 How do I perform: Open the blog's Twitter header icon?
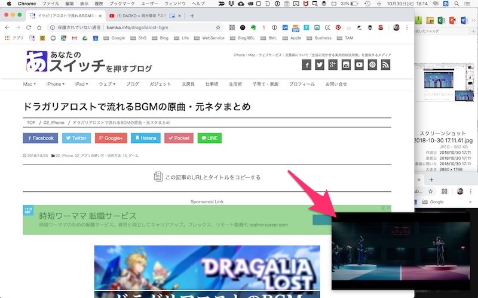320,64
